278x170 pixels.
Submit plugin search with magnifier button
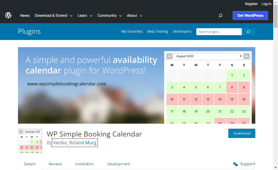248,32
